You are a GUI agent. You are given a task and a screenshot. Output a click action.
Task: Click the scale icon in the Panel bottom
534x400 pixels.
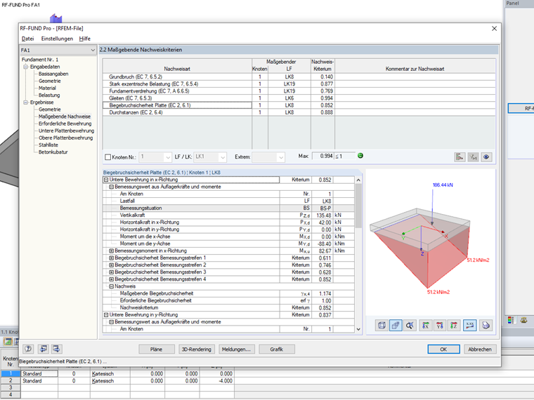point(523,320)
